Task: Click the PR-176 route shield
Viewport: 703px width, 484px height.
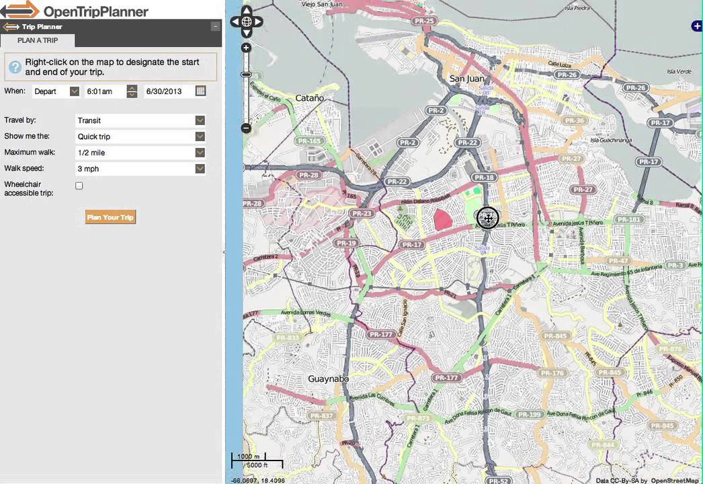Action: (552, 373)
